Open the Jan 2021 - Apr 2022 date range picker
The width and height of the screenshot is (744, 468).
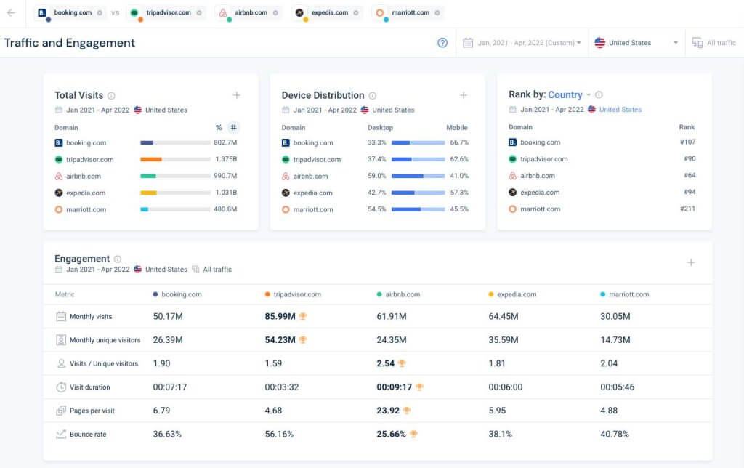click(522, 43)
